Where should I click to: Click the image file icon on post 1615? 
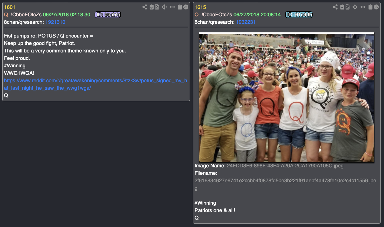(x=347, y=7)
